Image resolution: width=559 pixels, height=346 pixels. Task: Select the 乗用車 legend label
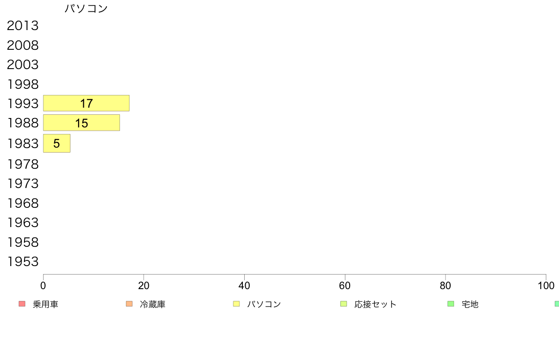[45, 304]
